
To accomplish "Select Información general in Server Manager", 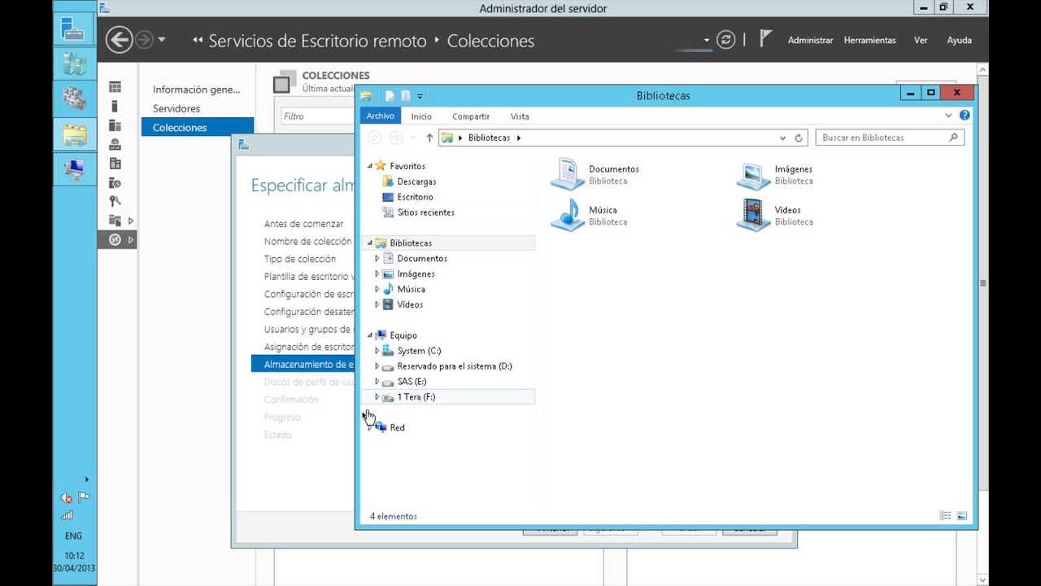I will [197, 90].
